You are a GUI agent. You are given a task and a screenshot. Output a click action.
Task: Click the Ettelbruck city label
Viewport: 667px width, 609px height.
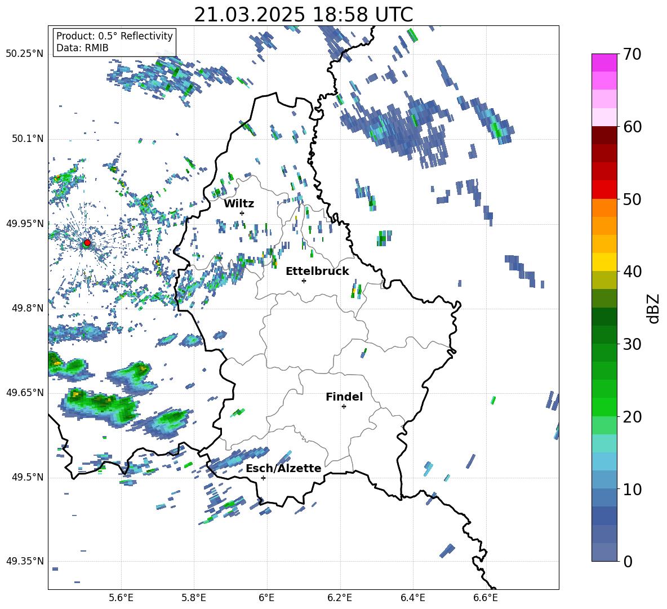point(317,272)
